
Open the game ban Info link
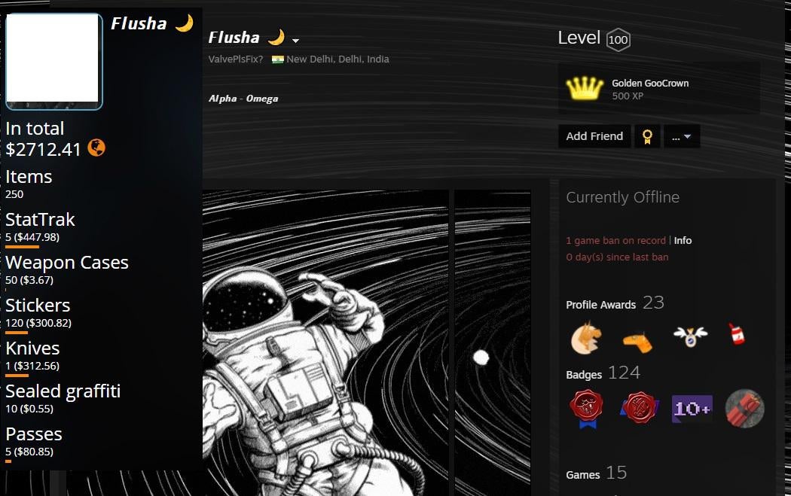683,240
